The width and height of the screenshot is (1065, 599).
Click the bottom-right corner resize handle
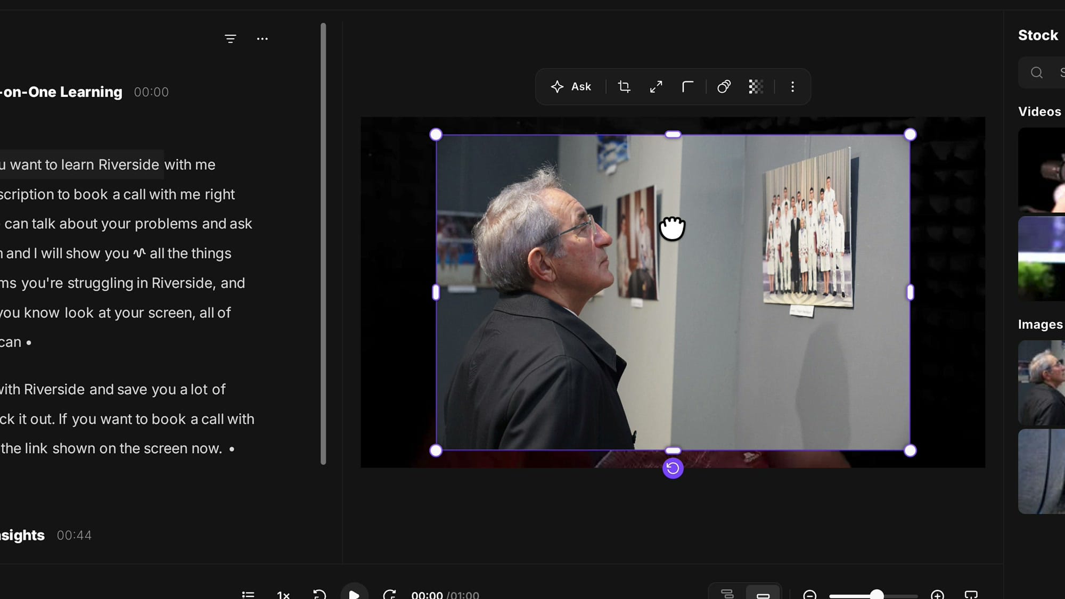point(910,451)
